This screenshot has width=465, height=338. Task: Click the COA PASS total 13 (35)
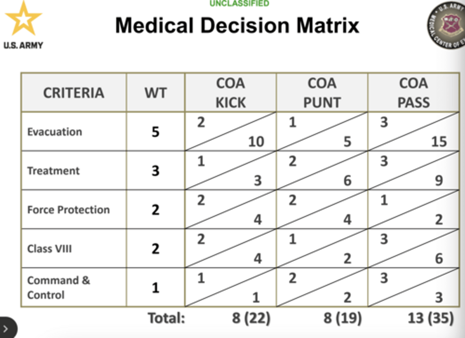pyautogui.click(x=431, y=318)
